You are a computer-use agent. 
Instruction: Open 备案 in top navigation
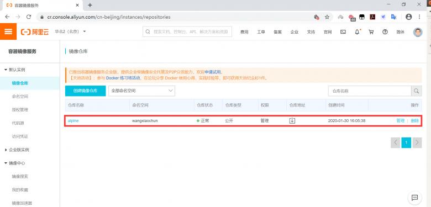[x=277, y=32]
